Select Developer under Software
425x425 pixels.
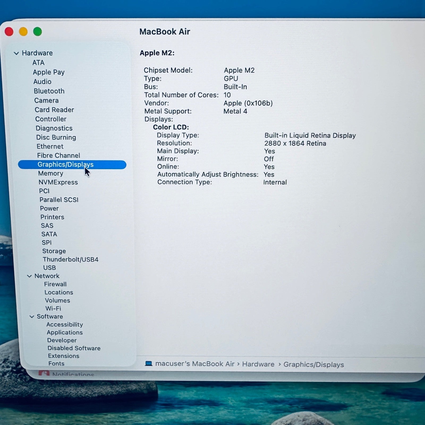click(x=62, y=340)
